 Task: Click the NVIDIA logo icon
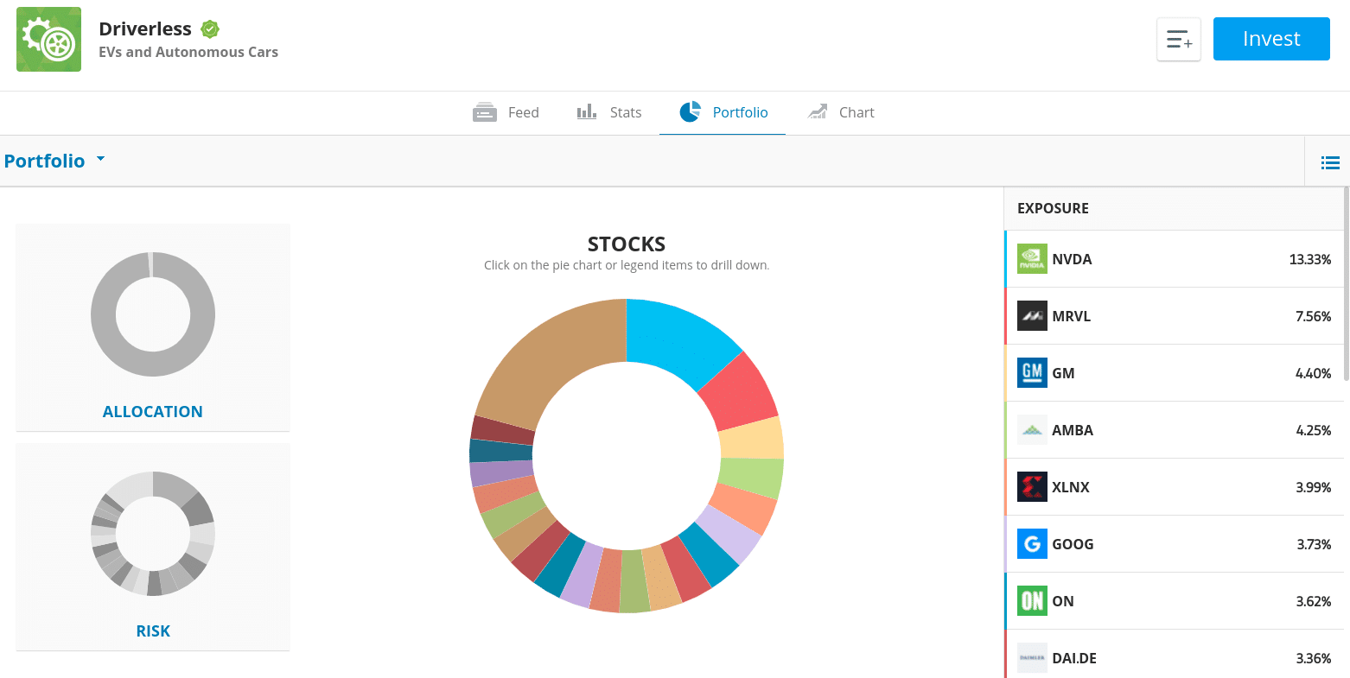coord(1032,259)
